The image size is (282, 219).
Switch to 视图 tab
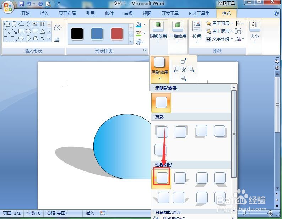click(x=147, y=13)
